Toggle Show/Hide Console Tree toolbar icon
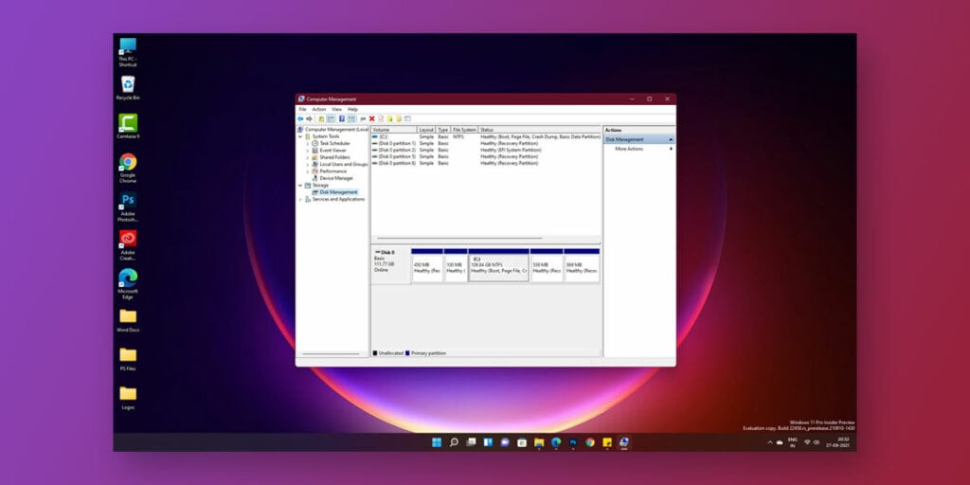 pos(331,118)
